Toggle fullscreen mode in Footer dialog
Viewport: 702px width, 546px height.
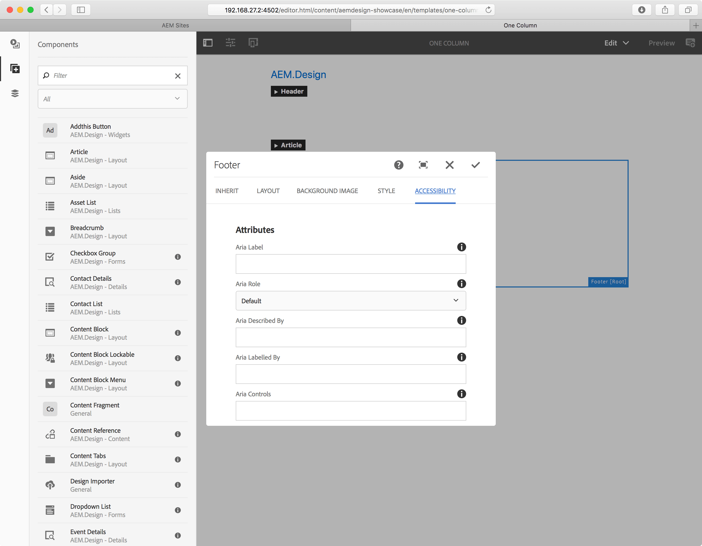423,165
